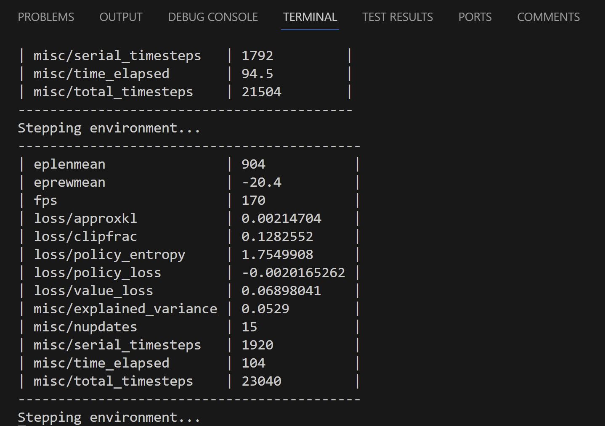Click the policy_entropy value 1.7549908
This screenshot has width=605, height=426.
(x=277, y=254)
